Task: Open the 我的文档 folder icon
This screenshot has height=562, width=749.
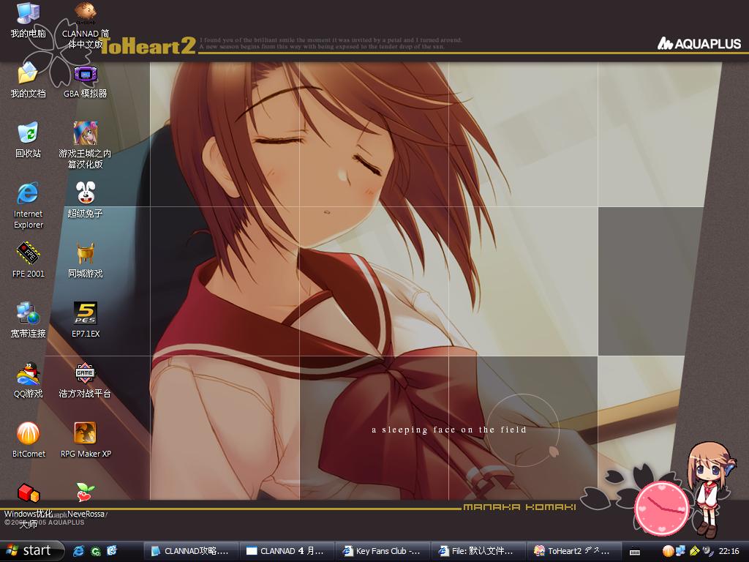Action: [29, 80]
